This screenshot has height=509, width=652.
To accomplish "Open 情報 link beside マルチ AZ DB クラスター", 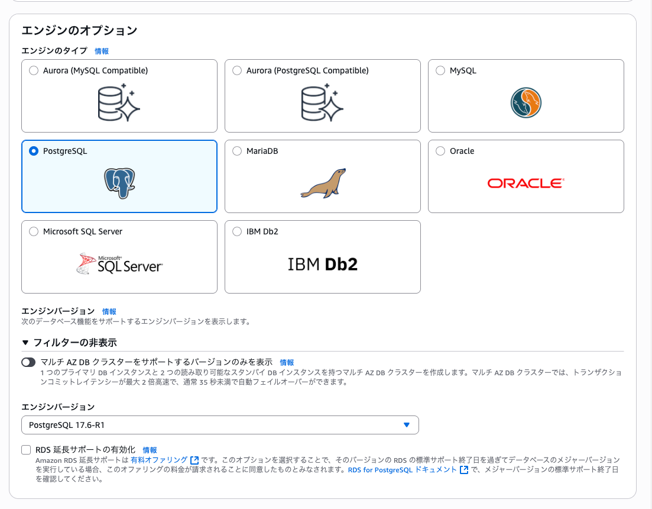I will click(x=287, y=362).
